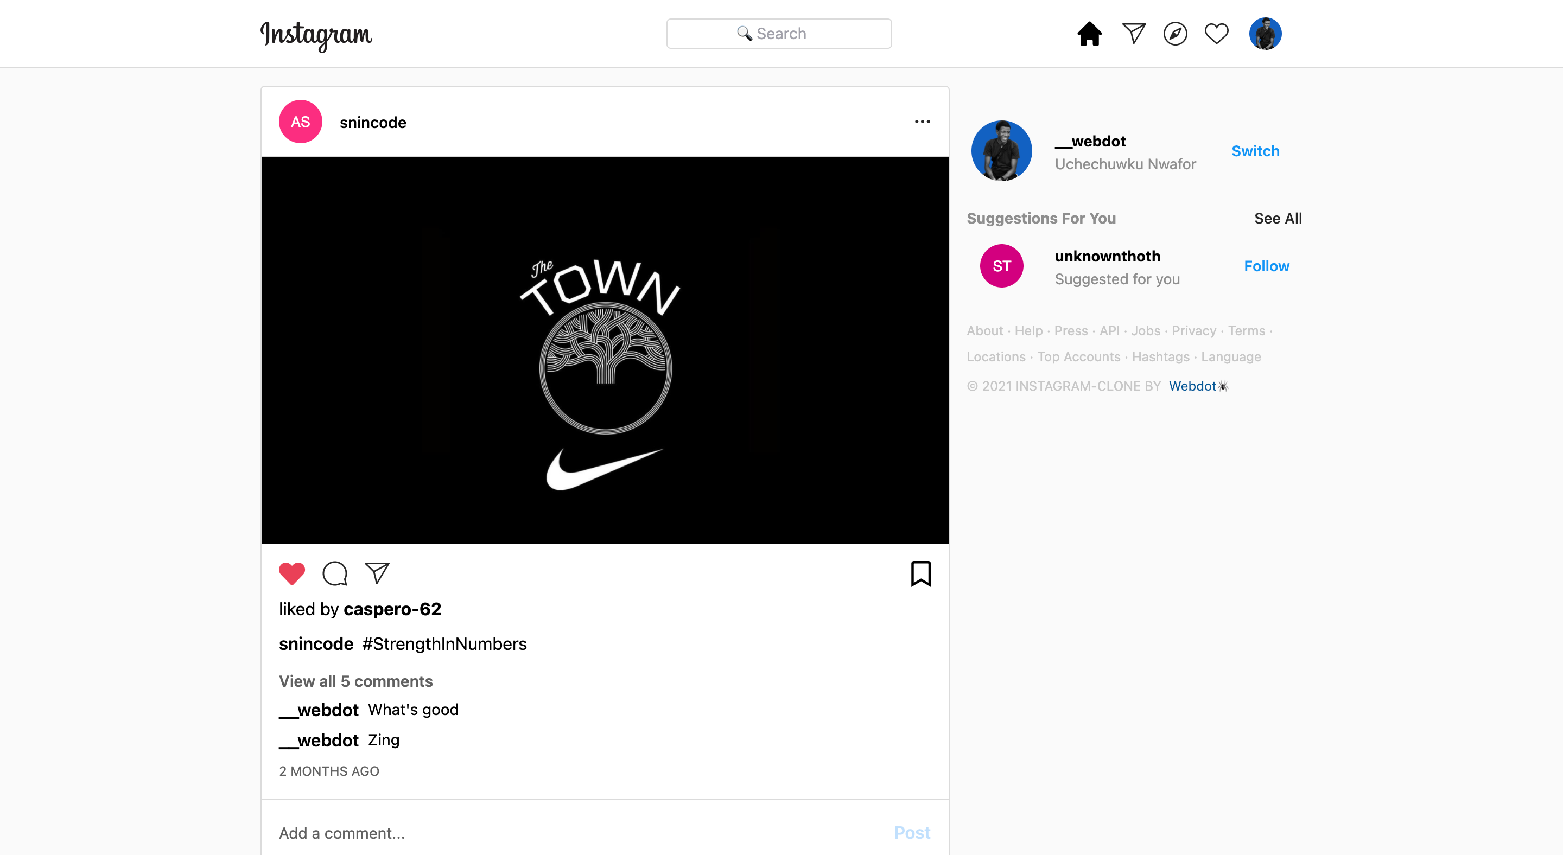Click Switch next to __webdot
This screenshot has height=855, width=1563.
[1255, 151]
